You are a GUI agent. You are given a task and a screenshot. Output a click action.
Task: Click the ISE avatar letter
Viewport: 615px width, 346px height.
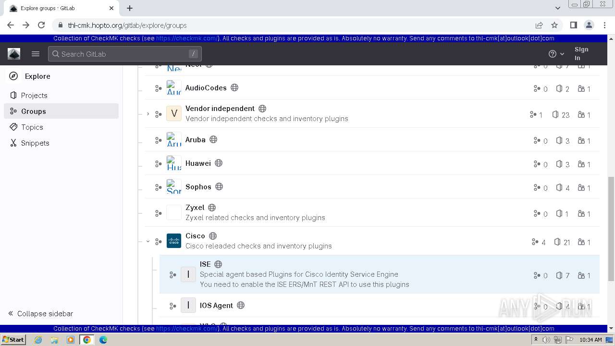click(188, 274)
